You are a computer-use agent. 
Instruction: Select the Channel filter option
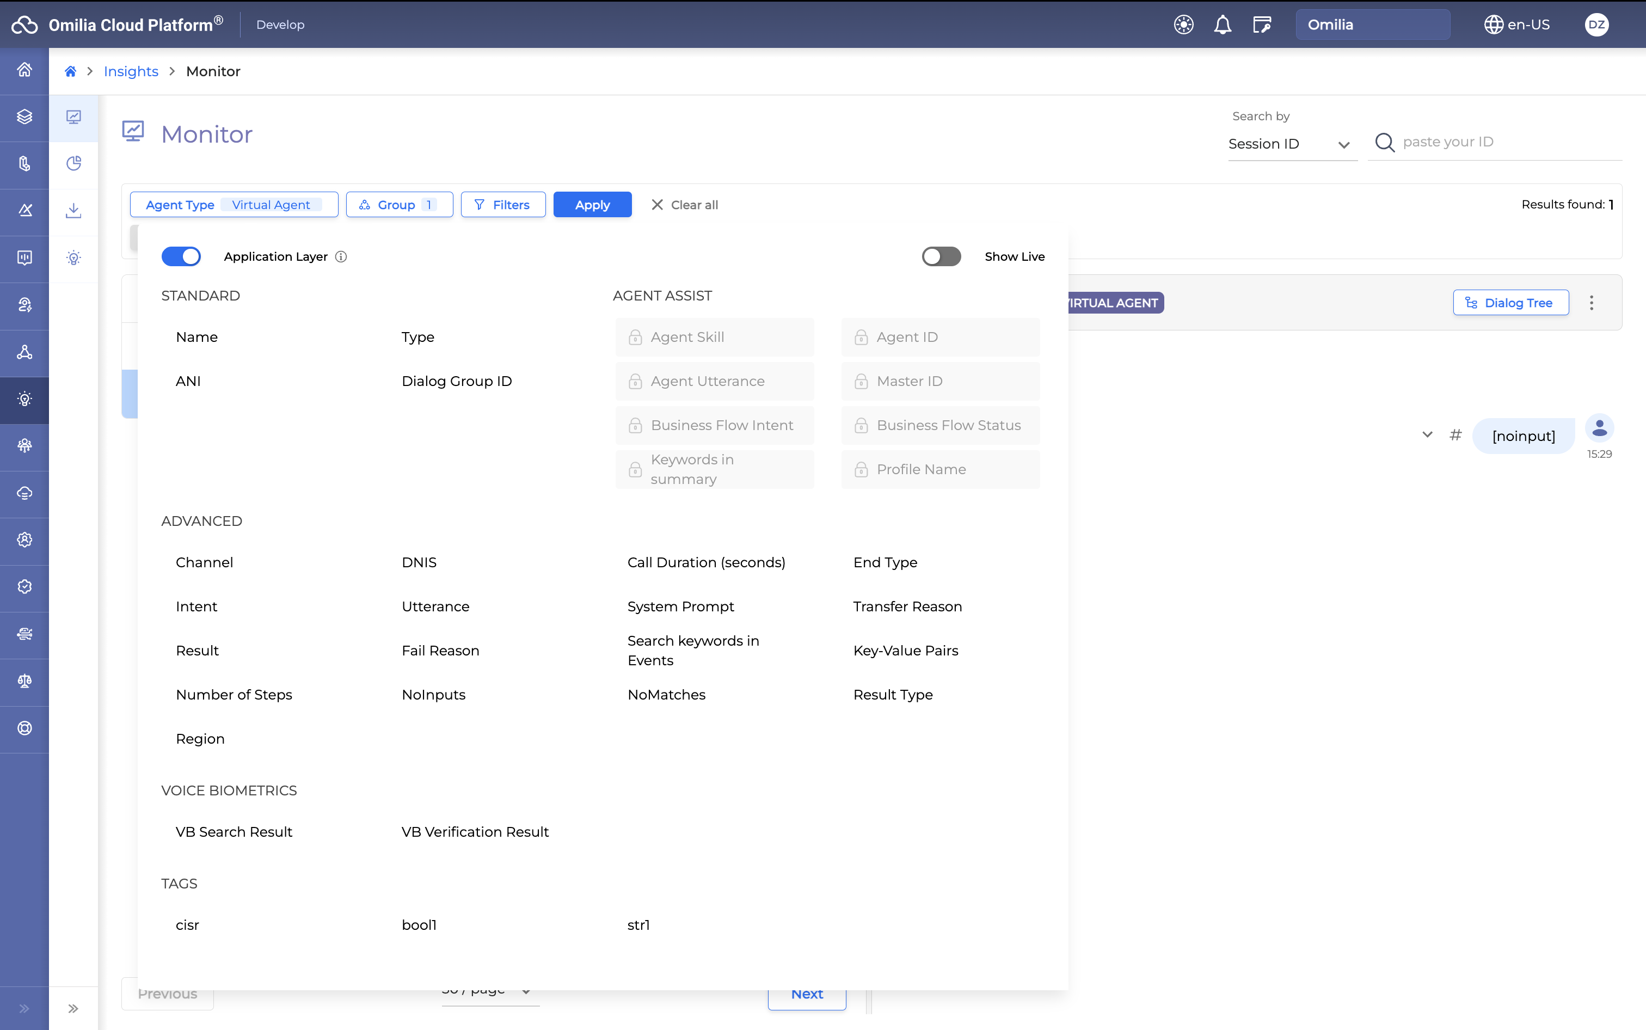click(x=204, y=563)
